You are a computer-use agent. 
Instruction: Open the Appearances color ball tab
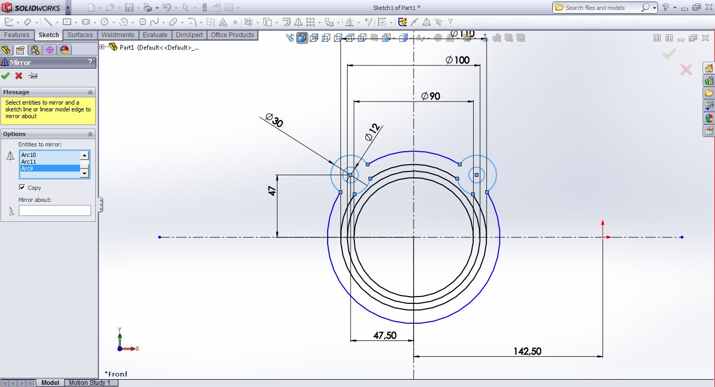click(x=64, y=50)
